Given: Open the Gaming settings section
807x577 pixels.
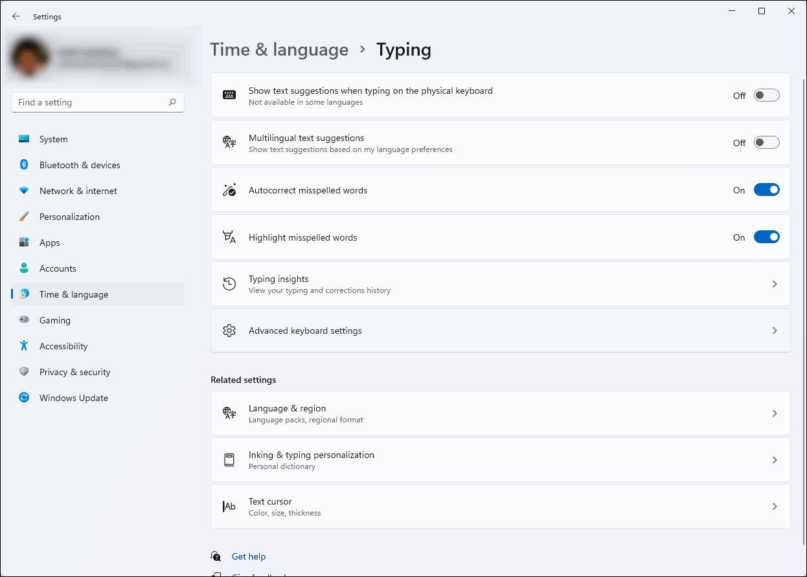Looking at the screenshot, I should pos(55,320).
